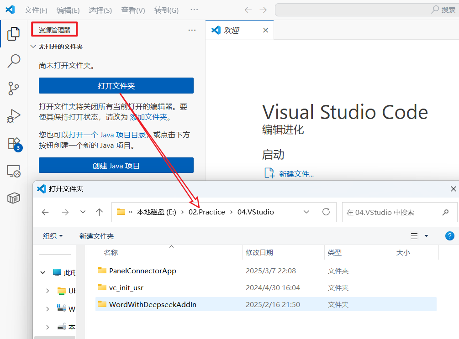Open the 查看(V) menu
The height and width of the screenshot is (339, 459).
point(133,10)
